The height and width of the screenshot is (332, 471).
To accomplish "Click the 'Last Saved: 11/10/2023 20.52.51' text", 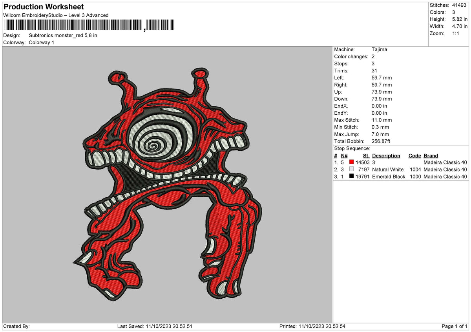I will 155,327.
